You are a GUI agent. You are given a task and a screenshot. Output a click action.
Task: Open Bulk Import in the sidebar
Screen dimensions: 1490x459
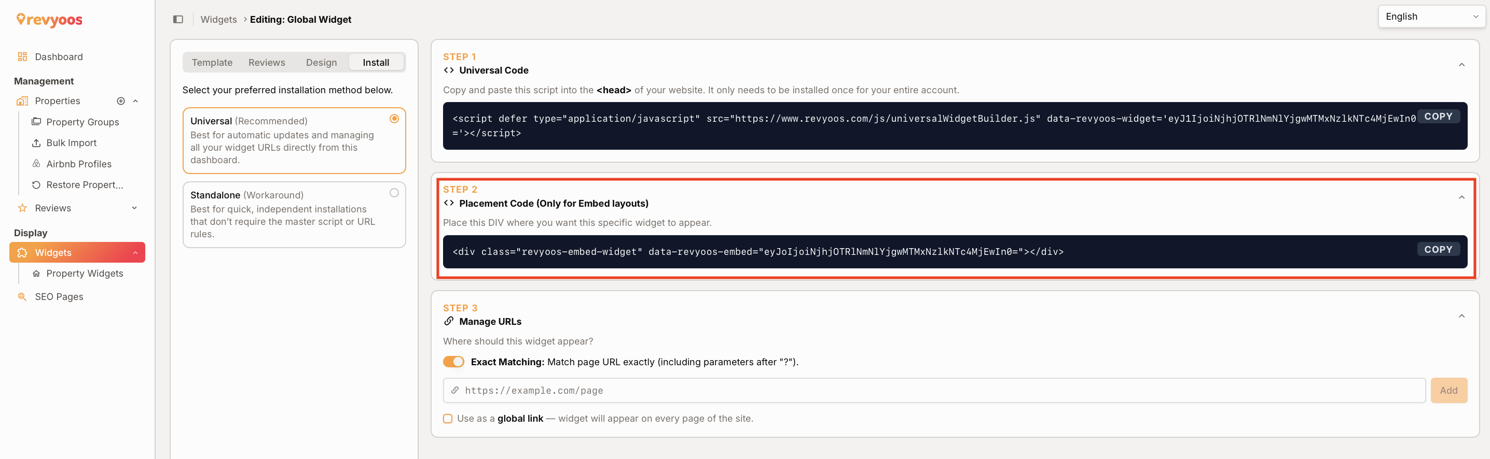[71, 142]
